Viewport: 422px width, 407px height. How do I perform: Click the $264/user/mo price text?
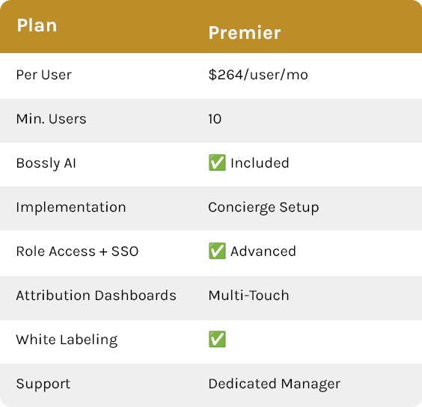coord(258,75)
